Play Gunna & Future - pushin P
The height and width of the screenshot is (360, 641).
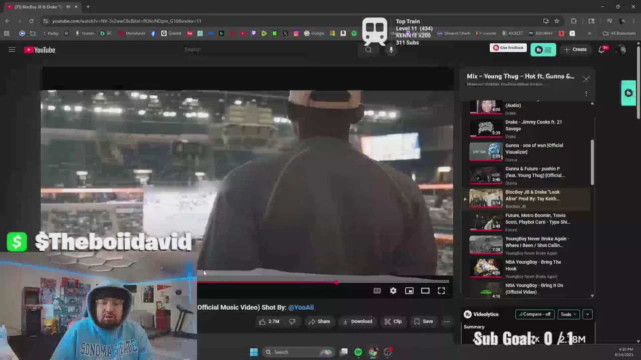(x=530, y=175)
